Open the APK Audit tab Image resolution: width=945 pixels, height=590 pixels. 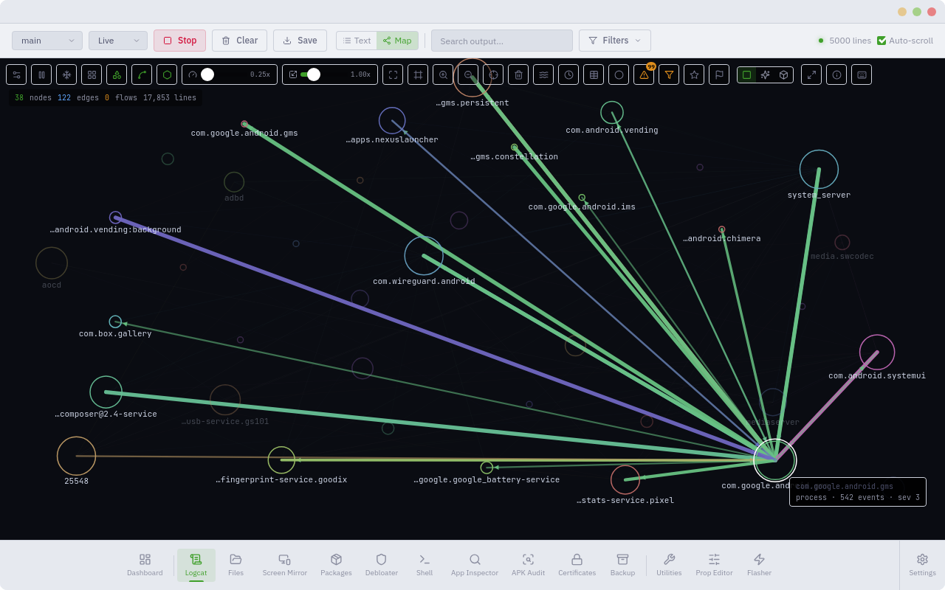(x=528, y=565)
